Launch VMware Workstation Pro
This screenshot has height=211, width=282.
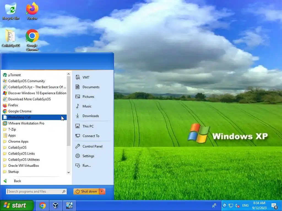pos(34,123)
